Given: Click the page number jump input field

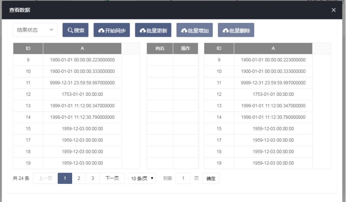Looking at the screenshot, I should 183,178.
